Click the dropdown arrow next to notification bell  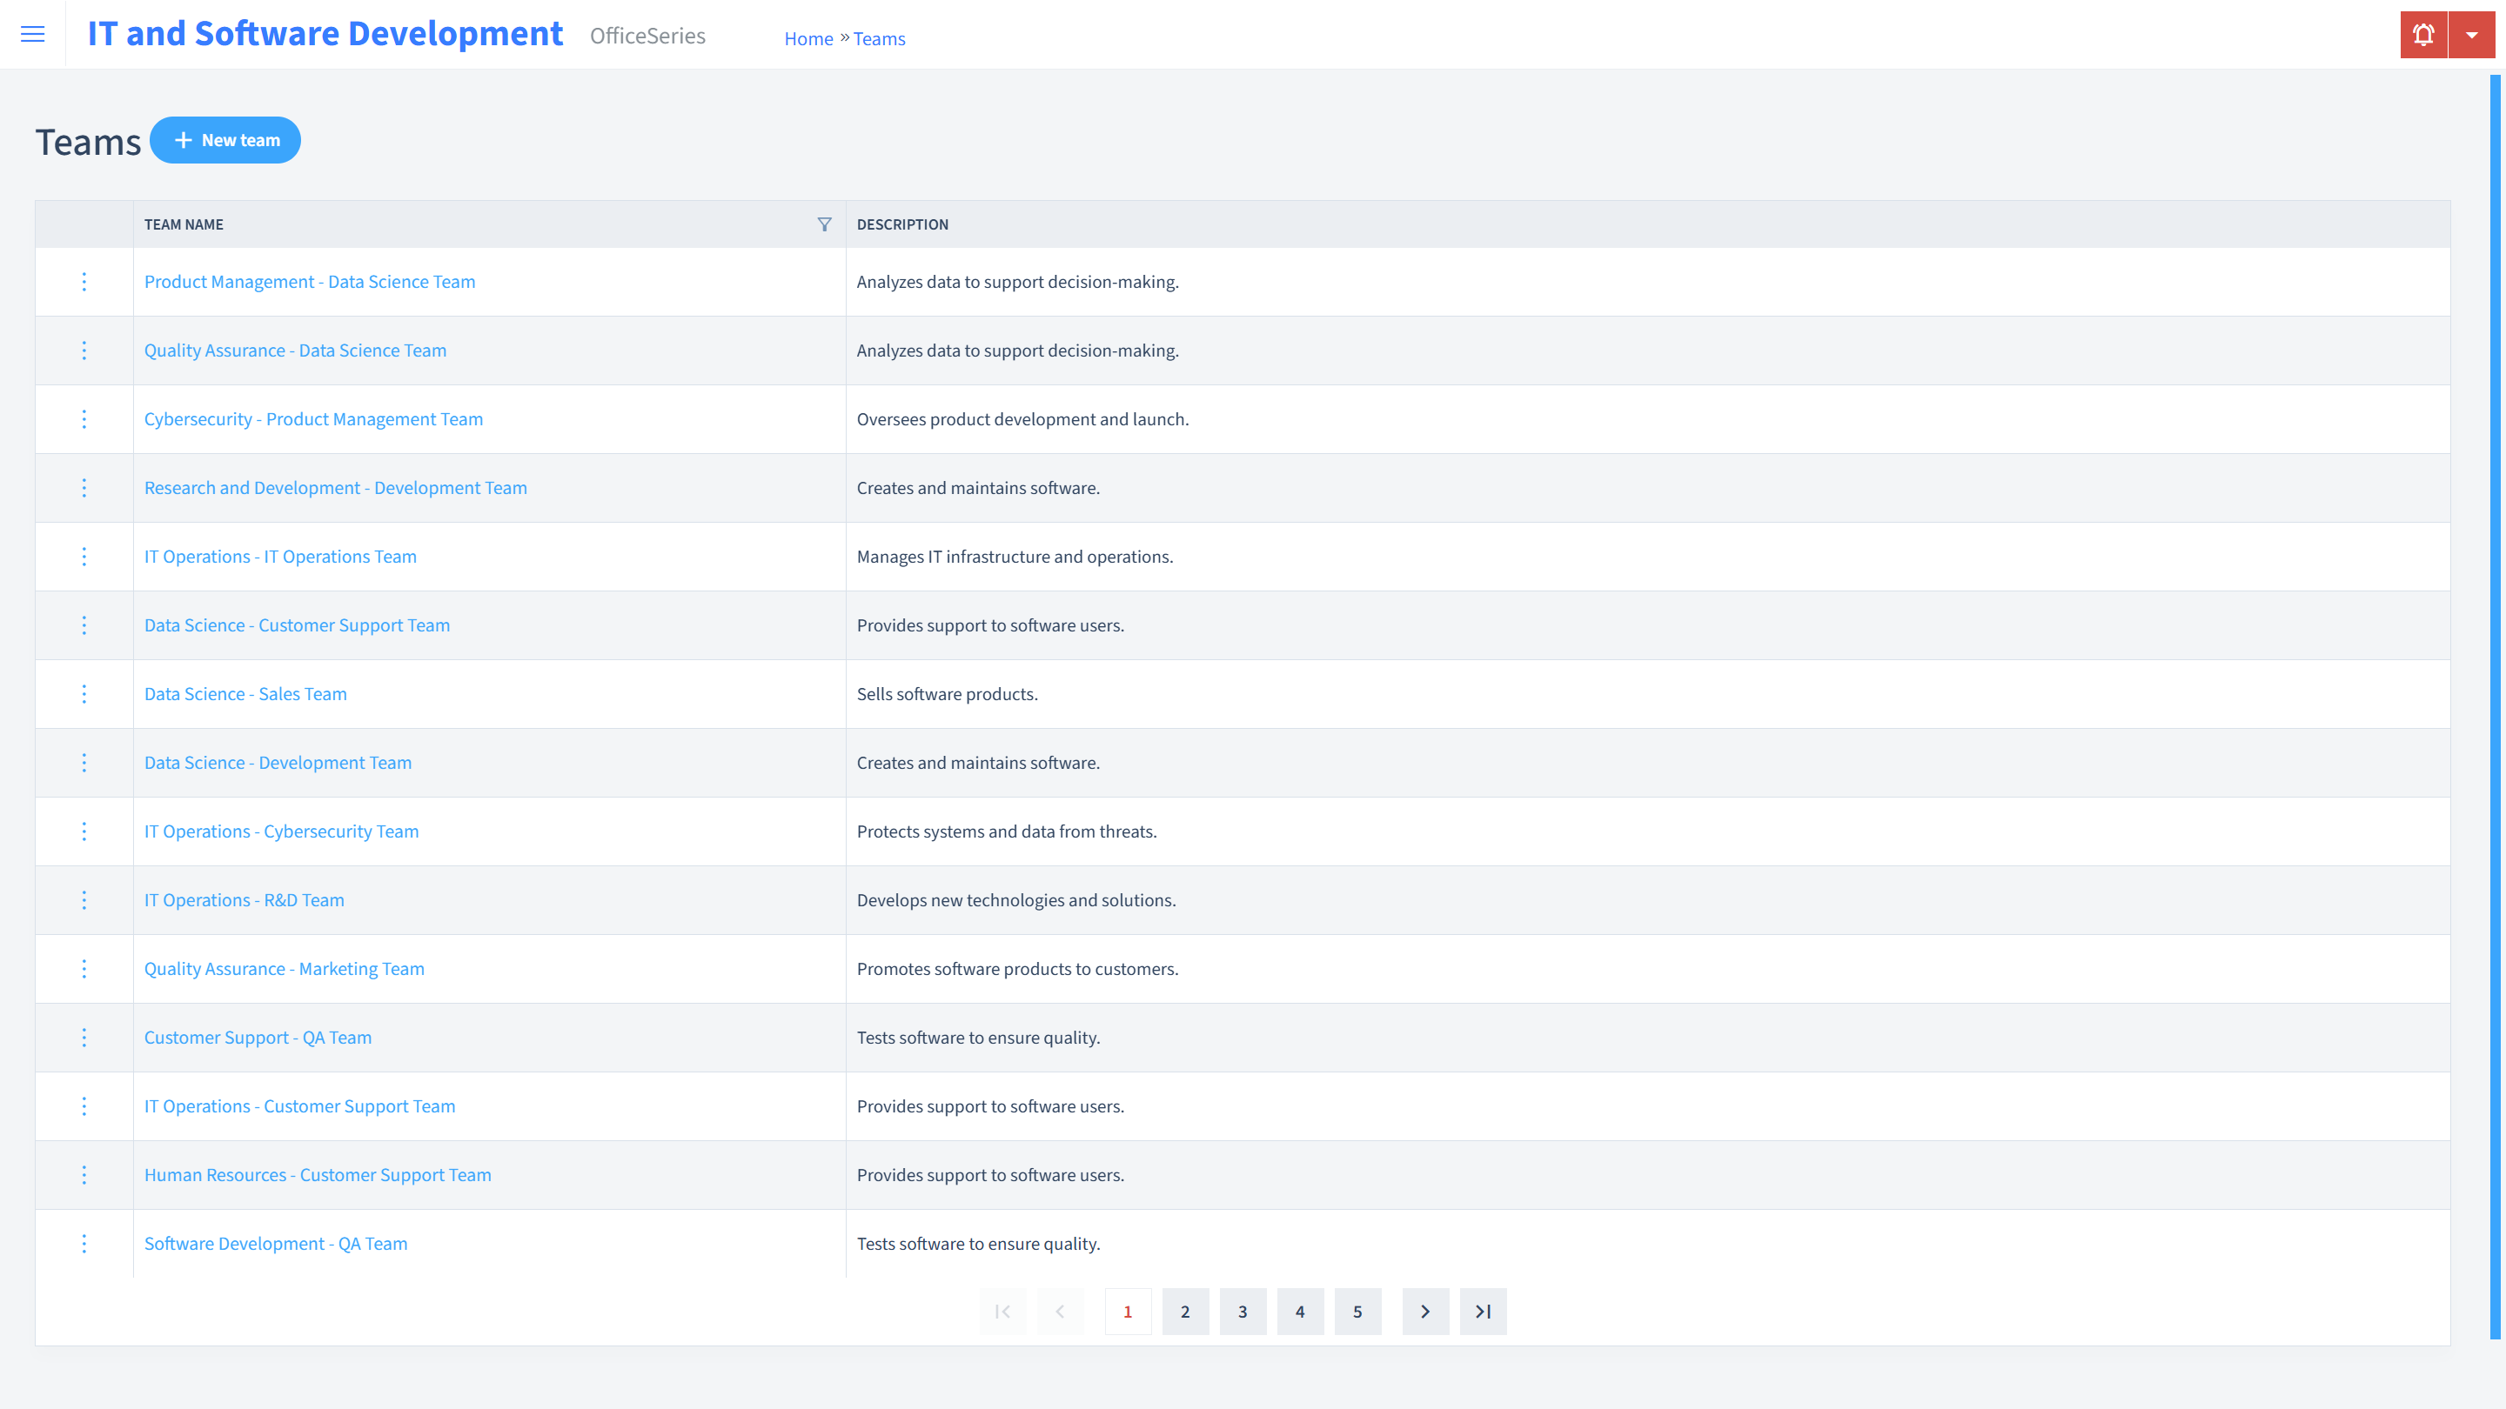(x=2471, y=35)
